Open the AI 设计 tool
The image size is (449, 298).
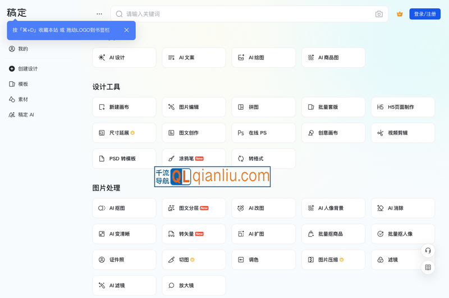124,58
